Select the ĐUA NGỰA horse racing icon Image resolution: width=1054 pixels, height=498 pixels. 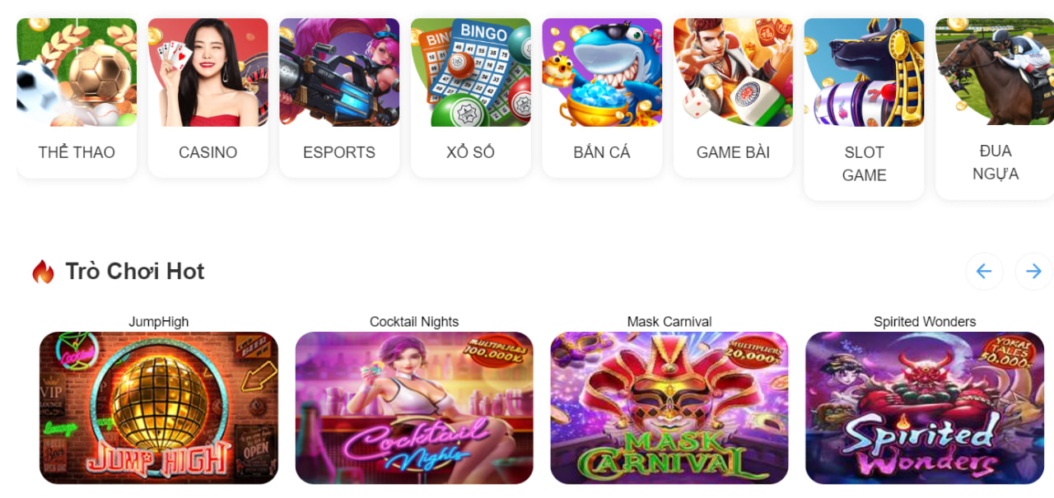(x=995, y=72)
